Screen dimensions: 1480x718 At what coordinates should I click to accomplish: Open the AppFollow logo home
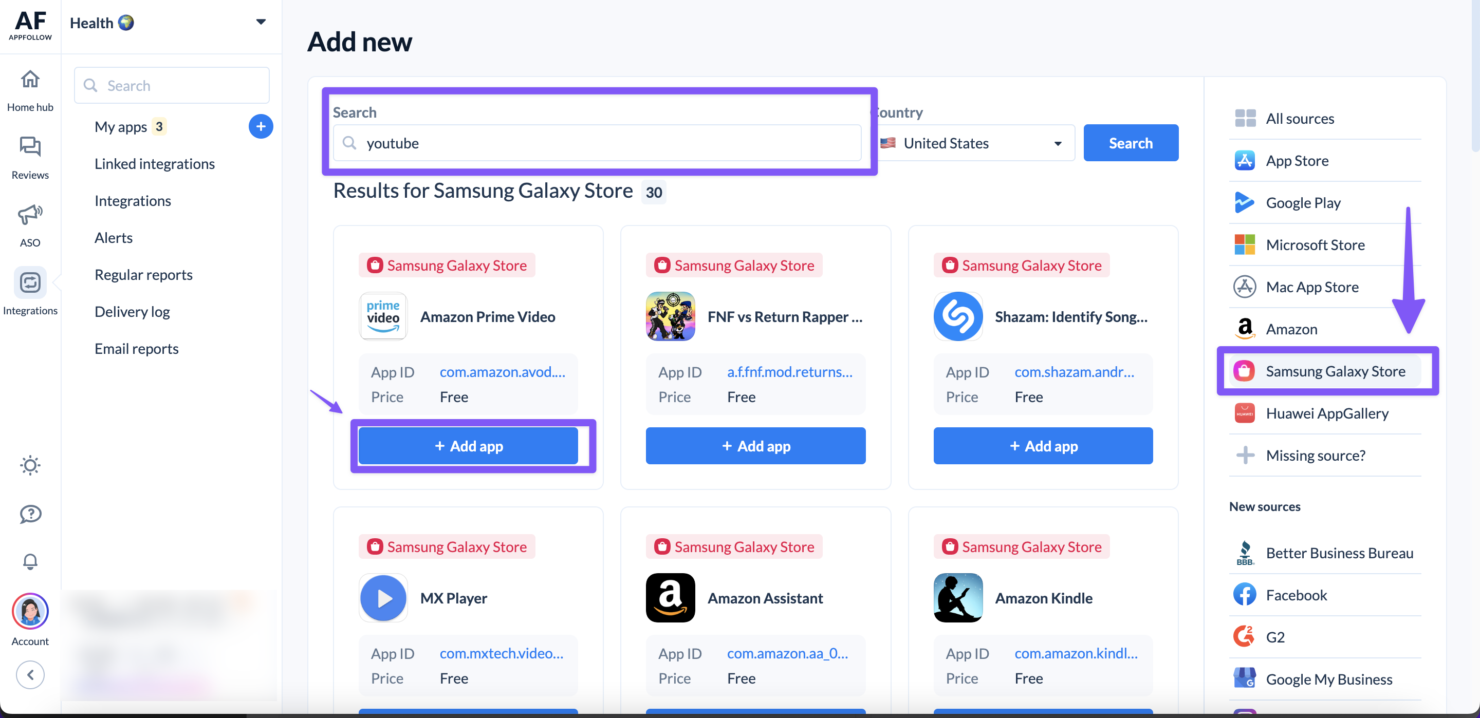click(30, 25)
